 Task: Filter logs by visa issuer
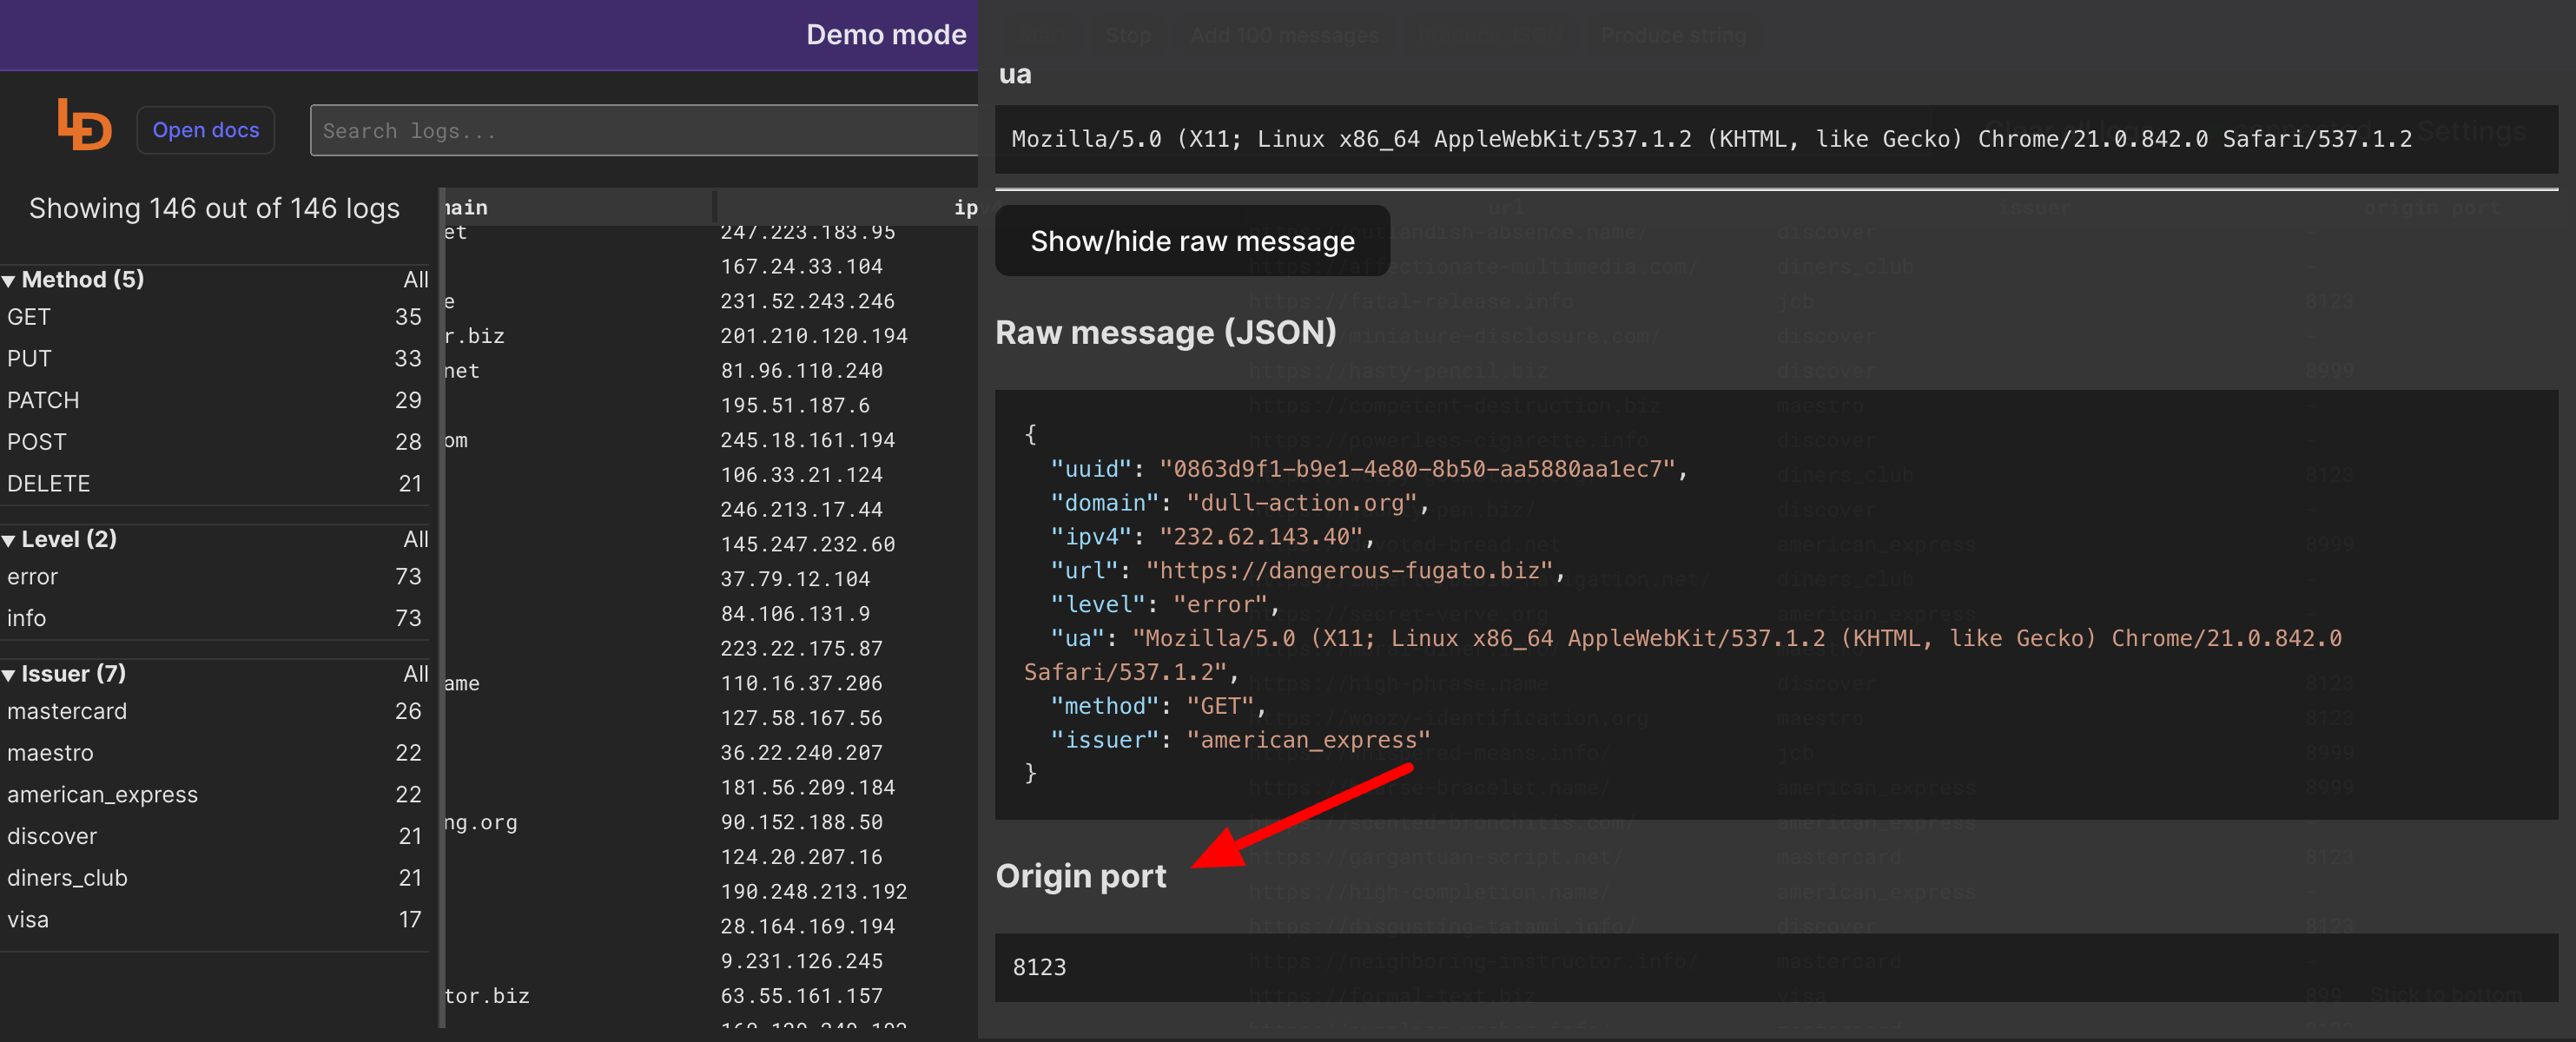[x=28, y=920]
